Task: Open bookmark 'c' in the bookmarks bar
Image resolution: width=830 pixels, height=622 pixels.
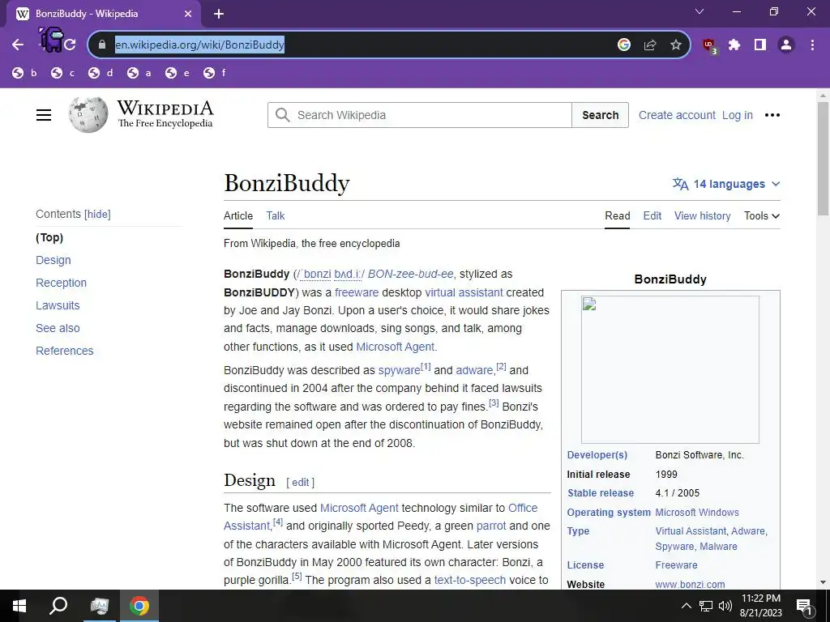Action: [x=63, y=73]
